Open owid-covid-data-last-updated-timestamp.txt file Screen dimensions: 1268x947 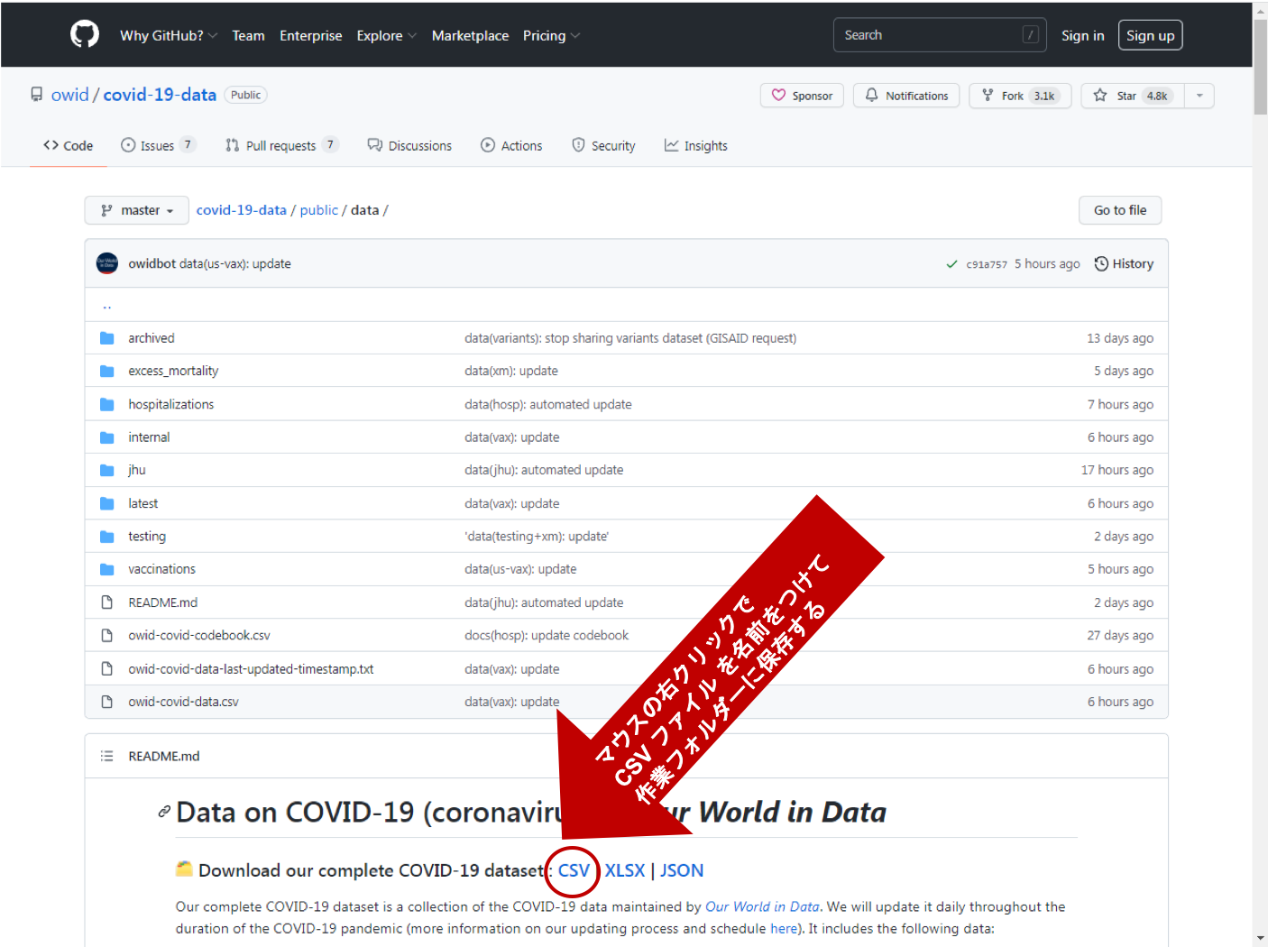(251, 669)
